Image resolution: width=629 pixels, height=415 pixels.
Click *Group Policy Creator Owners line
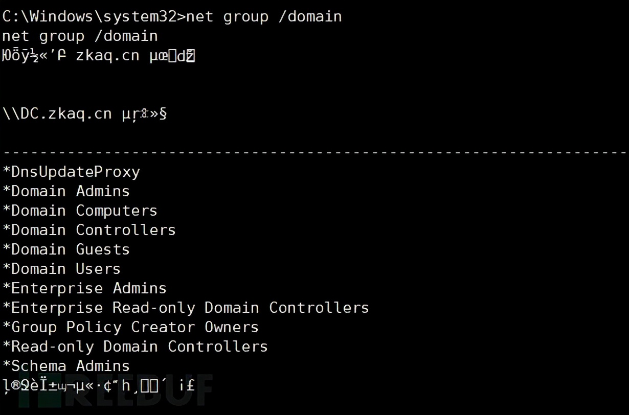(x=131, y=327)
